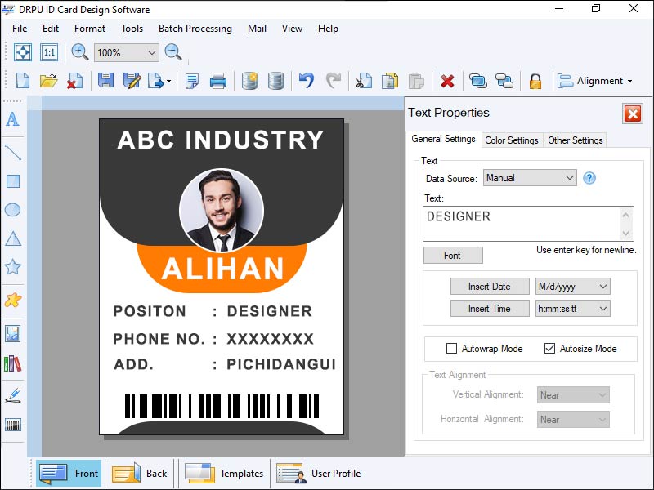Open the image library books tool
Viewport: 654px width, 490px height.
click(12, 363)
